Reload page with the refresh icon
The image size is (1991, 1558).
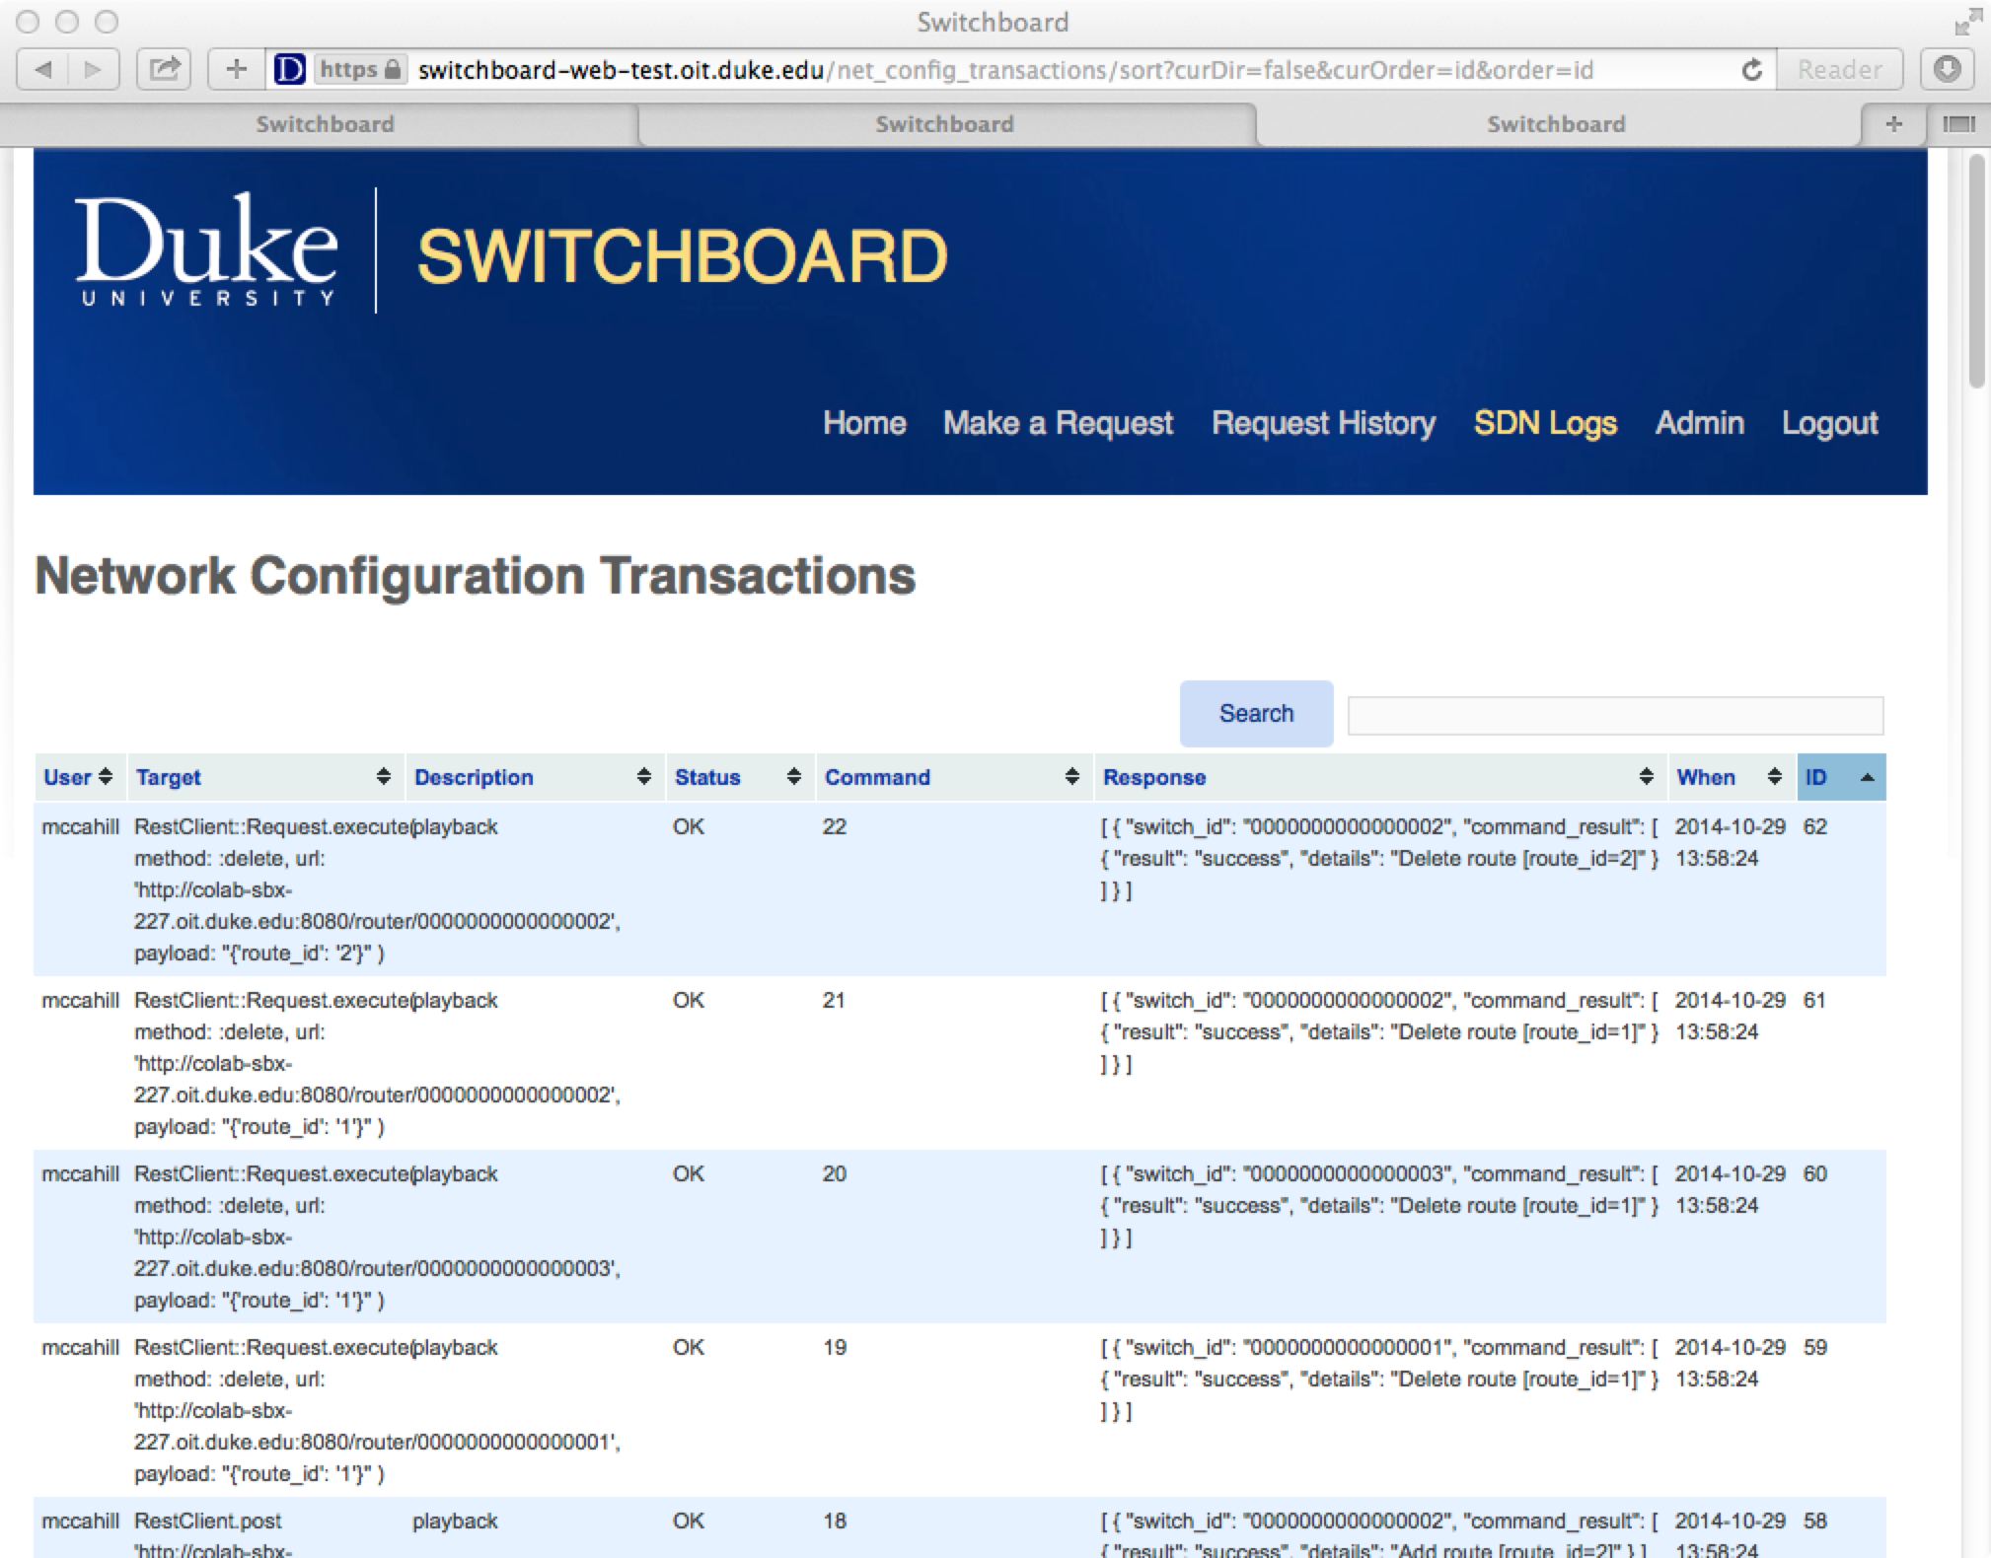click(1751, 70)
